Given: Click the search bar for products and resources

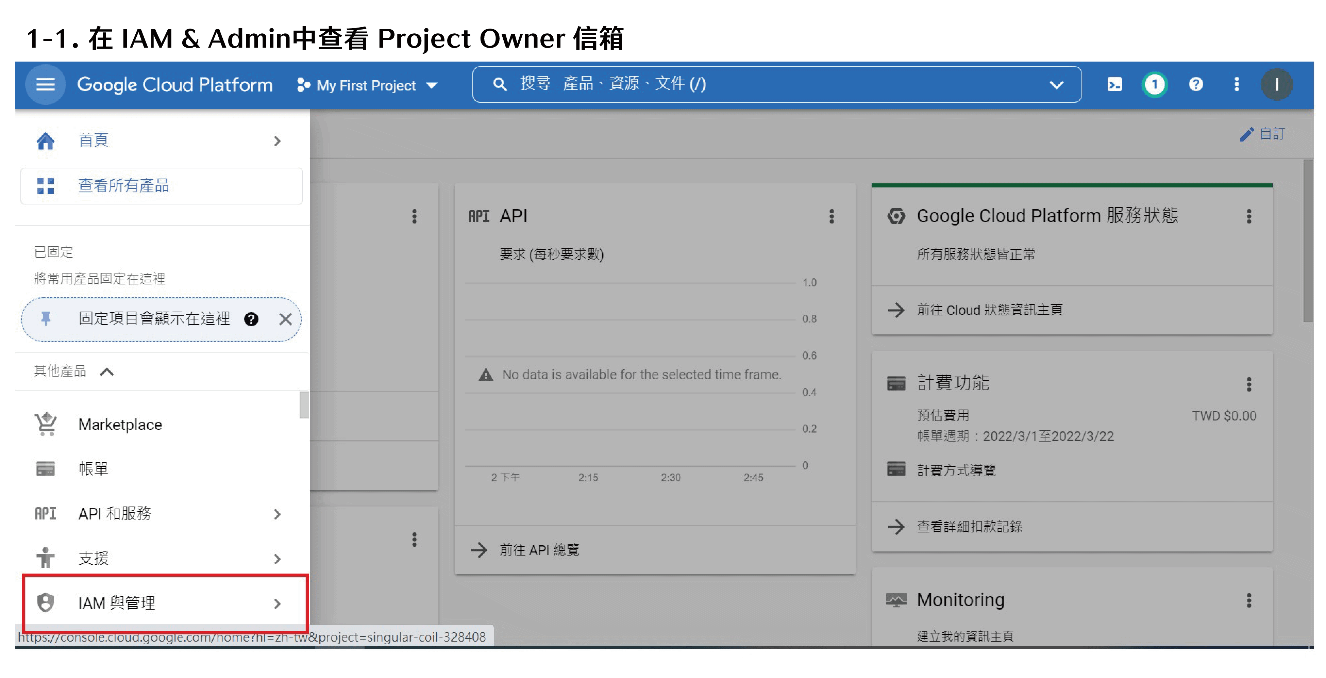Looking at the screenshot, I should point(776,84).
